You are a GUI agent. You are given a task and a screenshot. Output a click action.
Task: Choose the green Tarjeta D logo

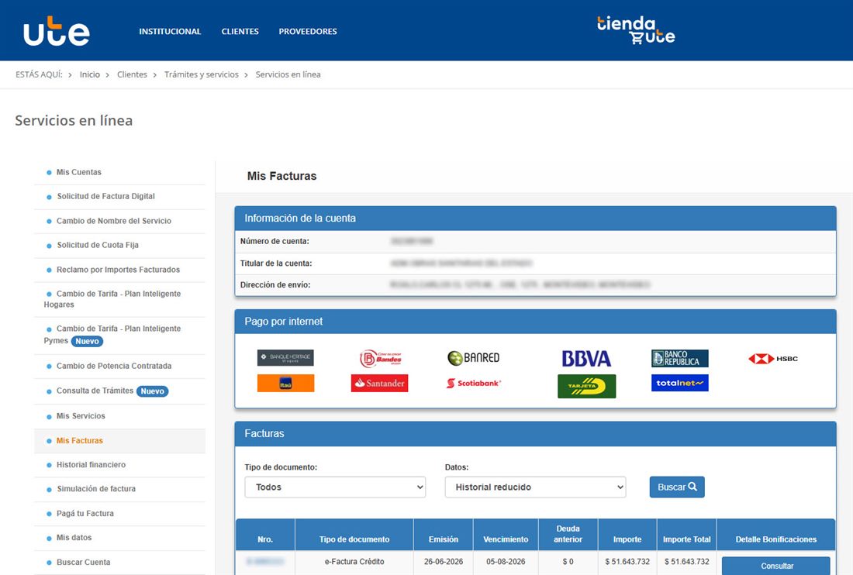(586, 386)
